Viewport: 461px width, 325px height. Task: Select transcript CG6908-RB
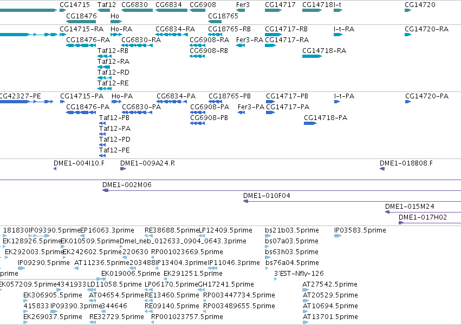pos(209,51)
